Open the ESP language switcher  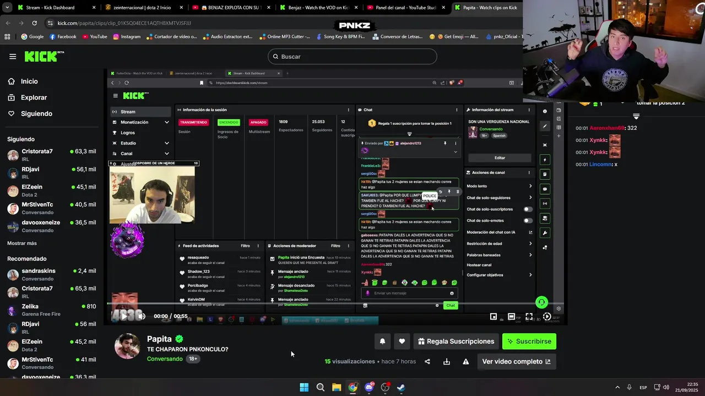coord(643,387)
